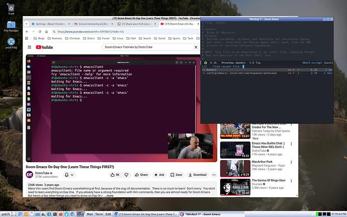
Task: Open the antiX FAQ desktop icon
Action: click(11, 43)
